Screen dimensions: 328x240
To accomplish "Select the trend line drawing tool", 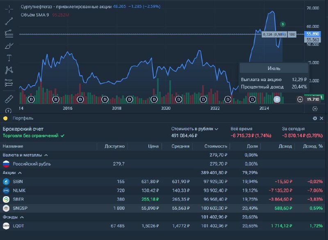I will click(x=9, y=21).
